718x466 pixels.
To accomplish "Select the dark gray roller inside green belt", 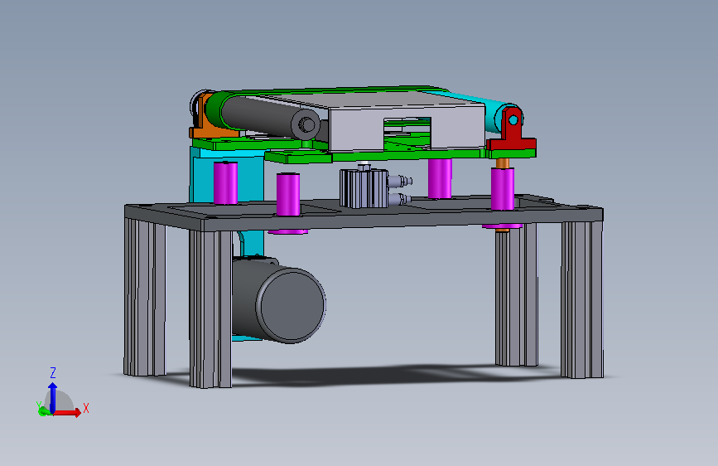I will 270,118.
